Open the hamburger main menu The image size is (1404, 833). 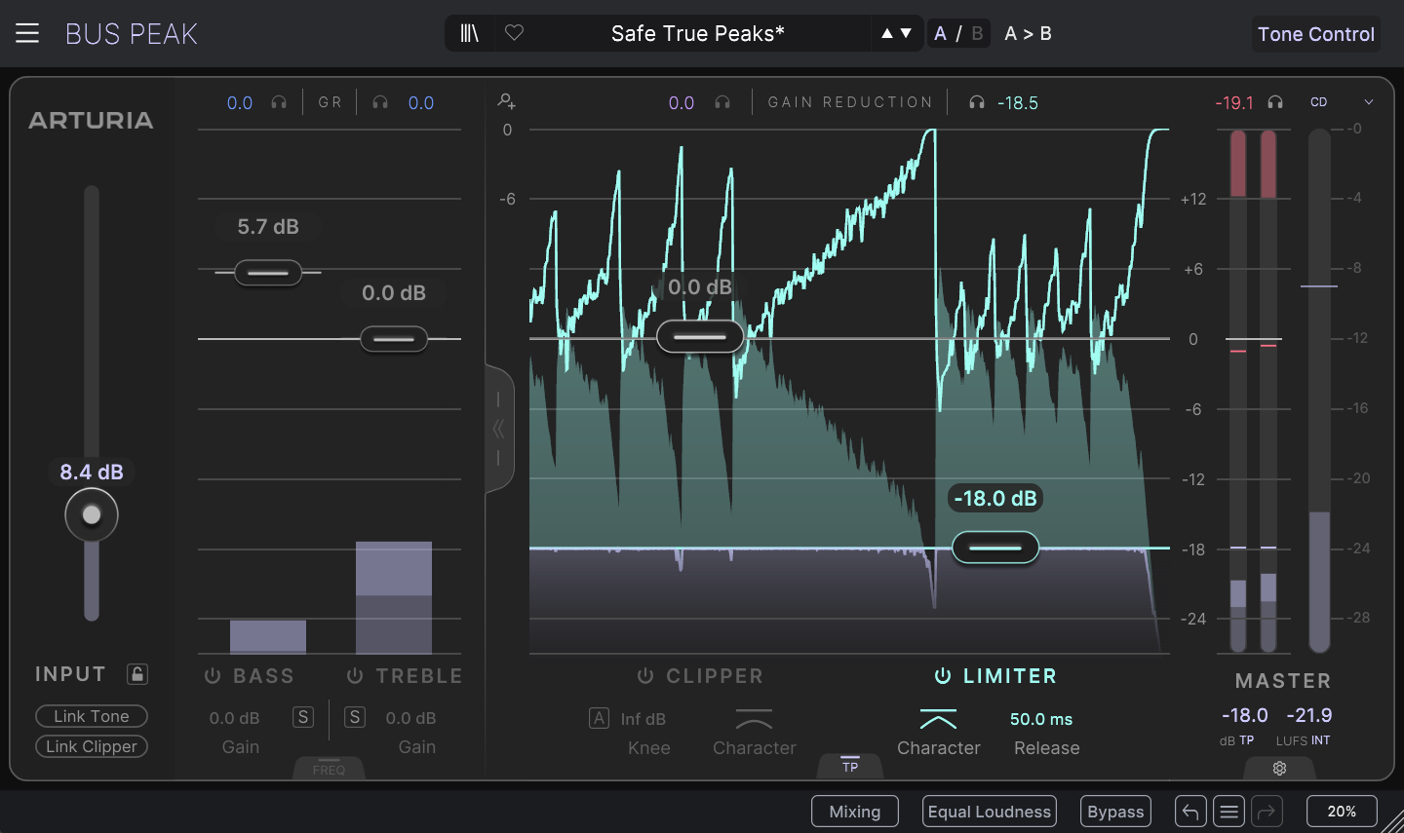click(27, 33)
